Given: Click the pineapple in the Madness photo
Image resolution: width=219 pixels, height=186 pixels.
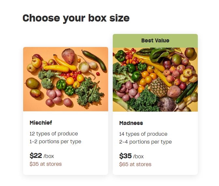Looking at the screenshot, I should [x=159, y=88].
